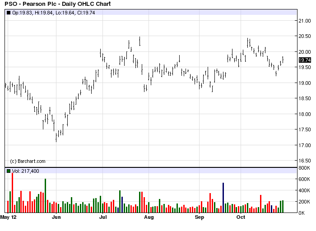The height and width of the screenshot is (231, 316).
Task: Select the 'Op:19.83, Hi:19.84, Lo:19.64, Cl:19.74' readout
Action: 54,13
